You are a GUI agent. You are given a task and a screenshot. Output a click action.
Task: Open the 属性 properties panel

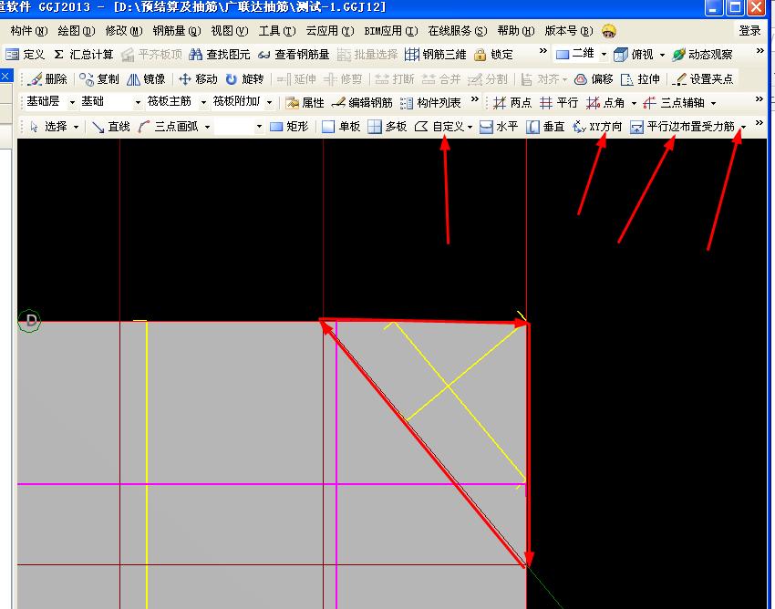tap(305, 103)
